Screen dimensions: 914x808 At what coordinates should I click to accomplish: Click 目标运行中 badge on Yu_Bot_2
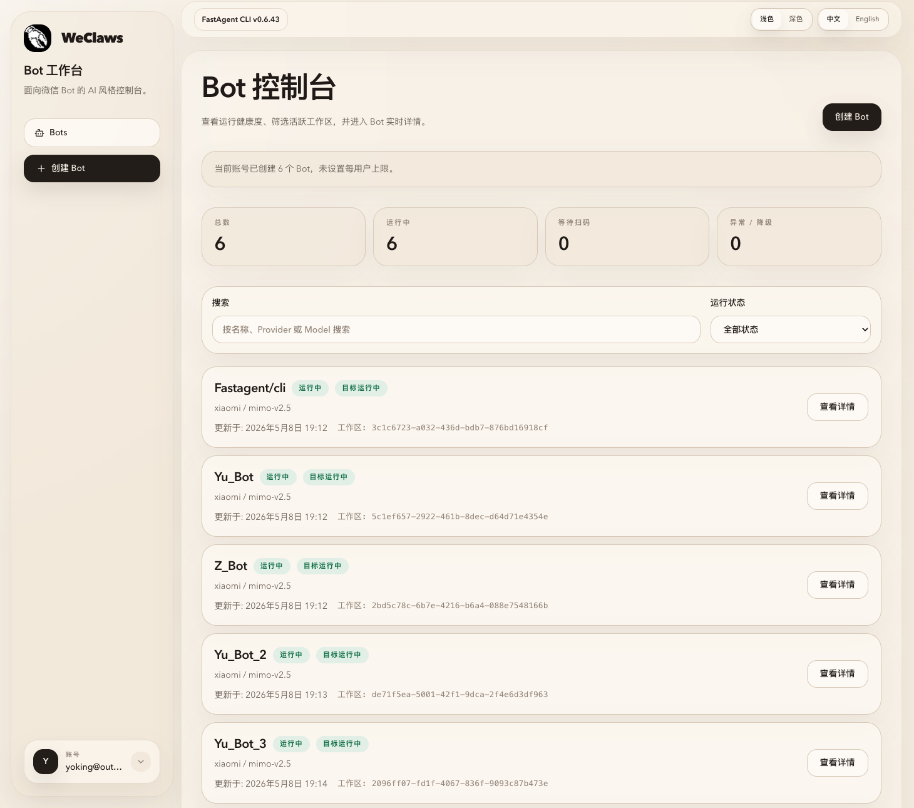342,655
